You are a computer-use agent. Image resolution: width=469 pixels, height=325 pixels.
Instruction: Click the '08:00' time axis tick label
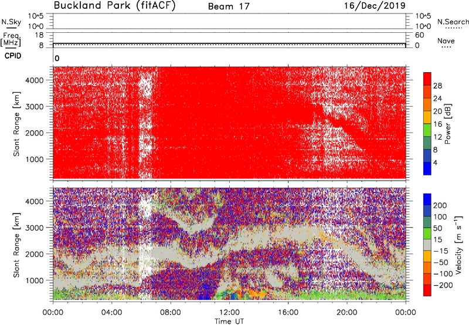171,313
